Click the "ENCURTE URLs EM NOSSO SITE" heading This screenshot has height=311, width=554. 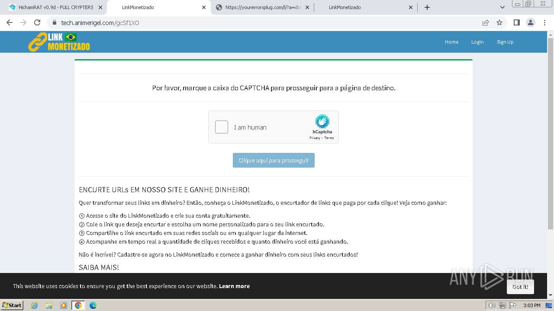[x=164, y=190]
